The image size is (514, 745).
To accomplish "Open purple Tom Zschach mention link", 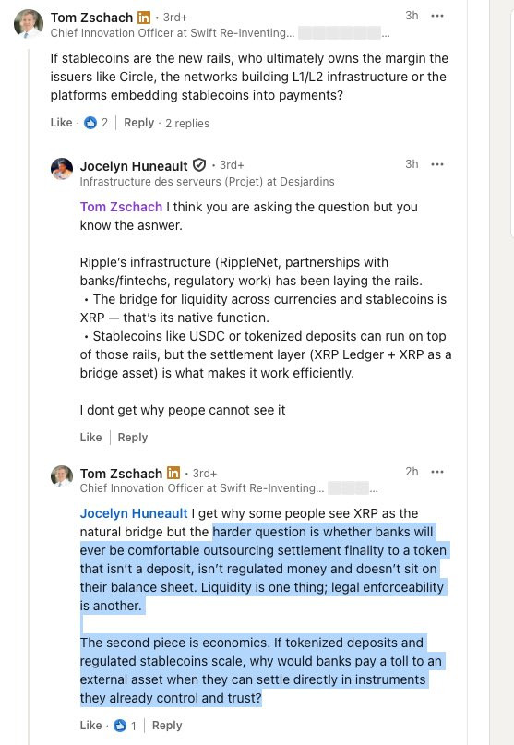I will pyautogui.click(x=121, y=207).
